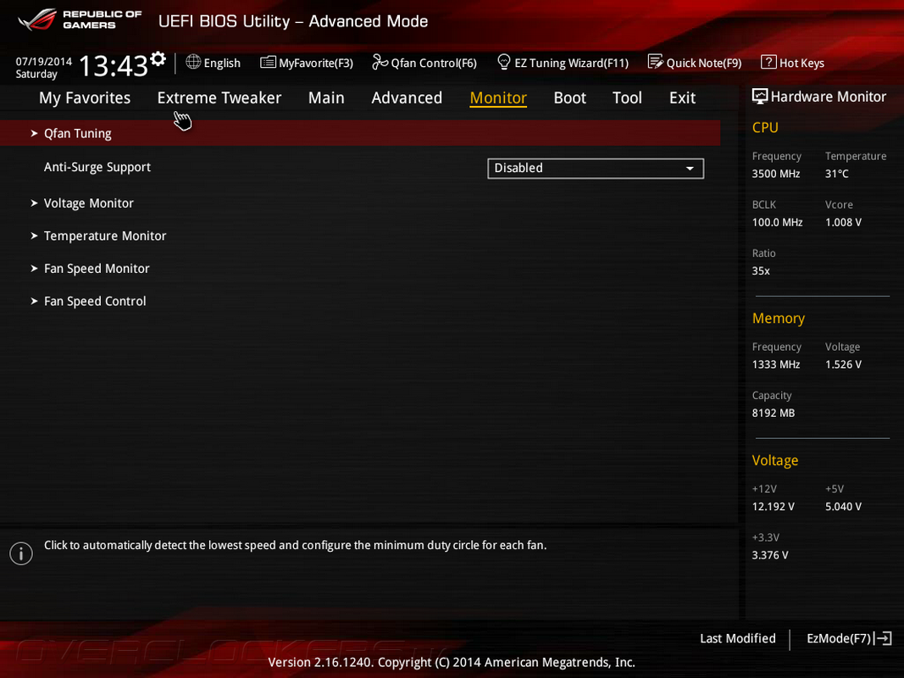Screen dimensions: 904x678
Task: Open MyFavorite(F3)
Action: (307, 62)
